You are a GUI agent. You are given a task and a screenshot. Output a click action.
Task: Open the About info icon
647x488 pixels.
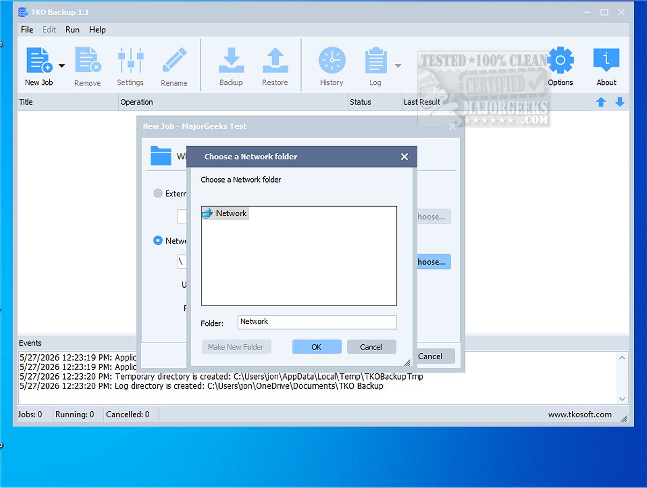pyautogui.click(x=606, y=60)
